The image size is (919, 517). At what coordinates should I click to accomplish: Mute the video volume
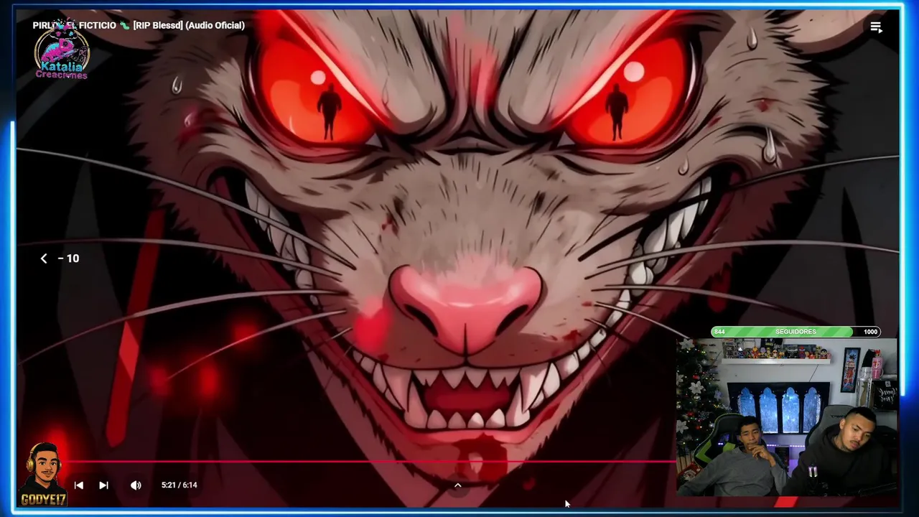tap(136, 485)
